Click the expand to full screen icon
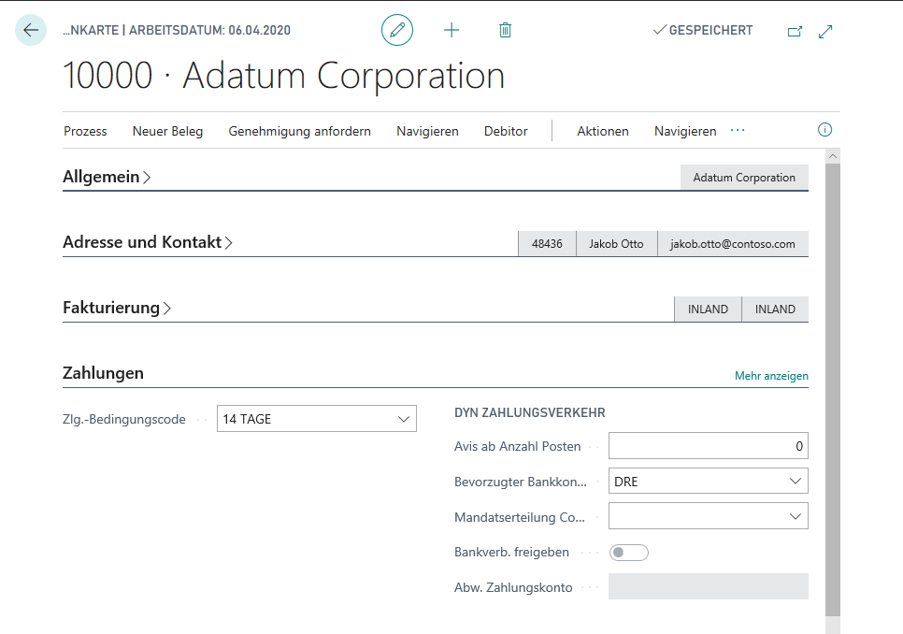 (825, 31)
